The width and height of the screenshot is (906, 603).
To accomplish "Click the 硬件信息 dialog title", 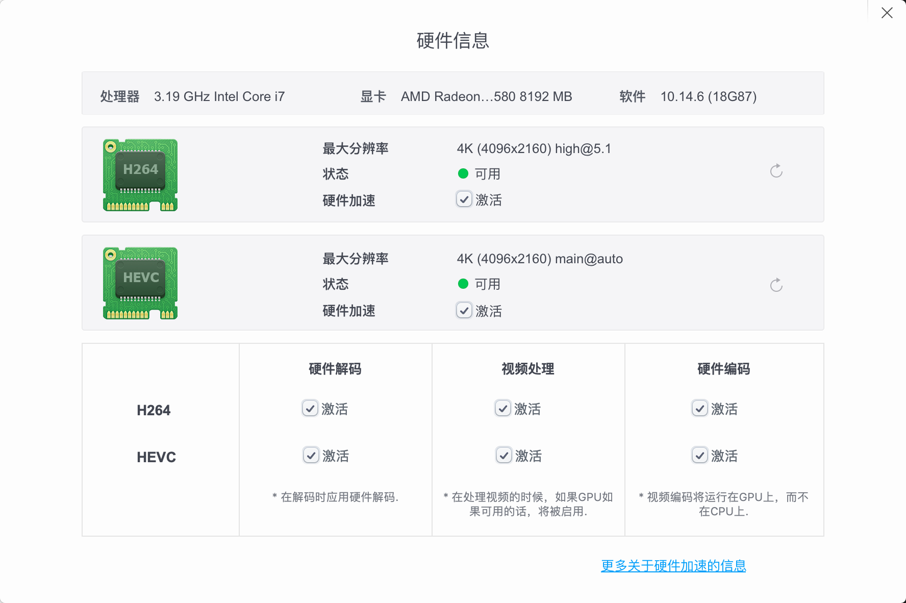I will [x=453, y=40].
